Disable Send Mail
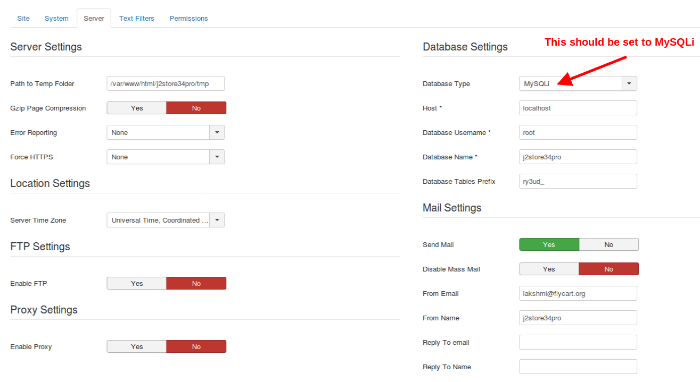This screenshot has width=700, height=382. [x=608, y=244]
